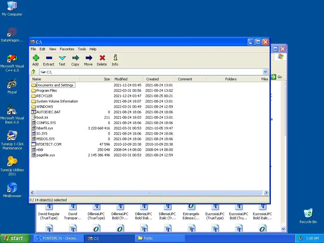Viewport: 324px width, 243px height.
Task: Select the AUTOEXEC.BAT file
Action: pos(46,112)
